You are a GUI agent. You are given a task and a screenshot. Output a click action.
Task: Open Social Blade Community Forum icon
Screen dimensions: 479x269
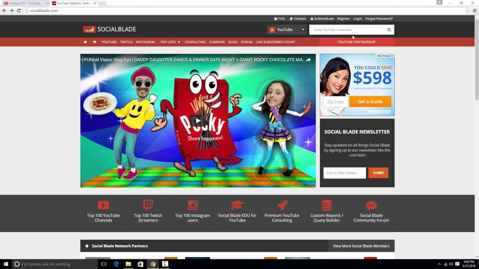pos(371,205)
